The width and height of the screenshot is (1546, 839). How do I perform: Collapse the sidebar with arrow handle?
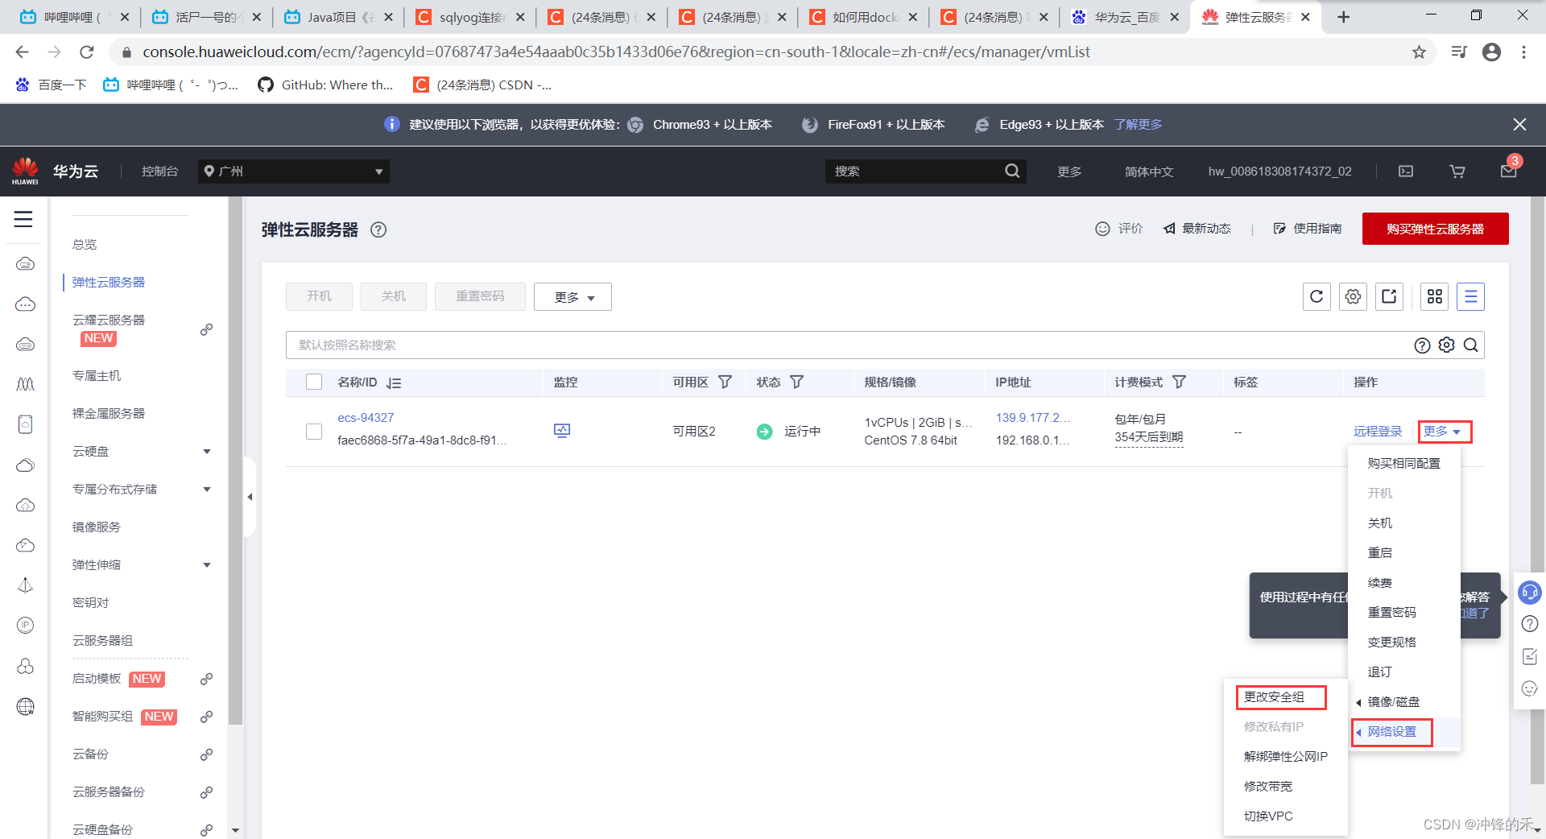tap(250, 497)
